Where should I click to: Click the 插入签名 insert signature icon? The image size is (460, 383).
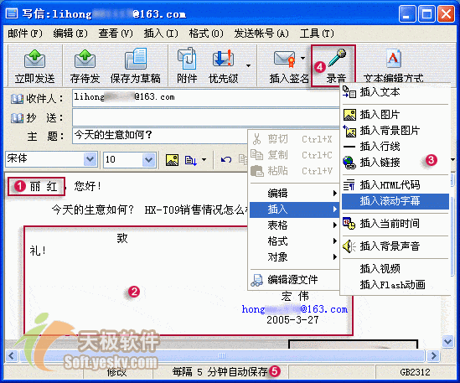coord(284,58)
